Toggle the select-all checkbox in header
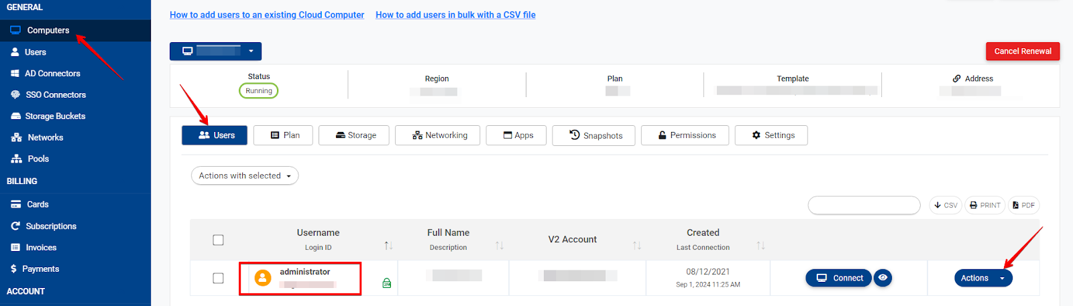This screenshot has height=306, width=1073. point(218,240)
